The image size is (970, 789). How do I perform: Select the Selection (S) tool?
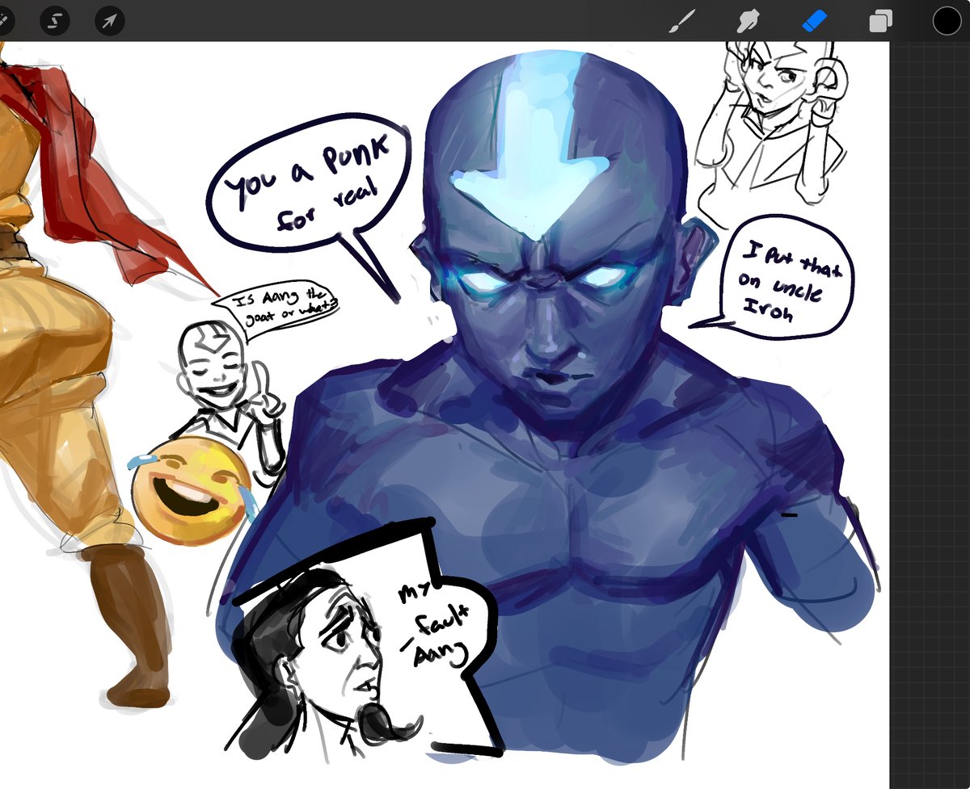tap(56, 21)
